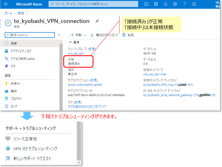The image size is (222, 167).
Task: Click the subscription ID value text
Action: click(x=96, y=95)
